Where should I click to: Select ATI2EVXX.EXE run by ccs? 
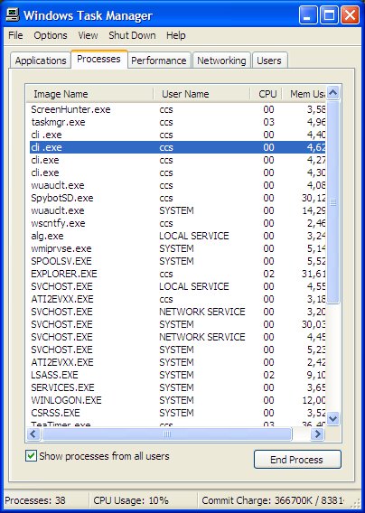click(x=177, y=299)
